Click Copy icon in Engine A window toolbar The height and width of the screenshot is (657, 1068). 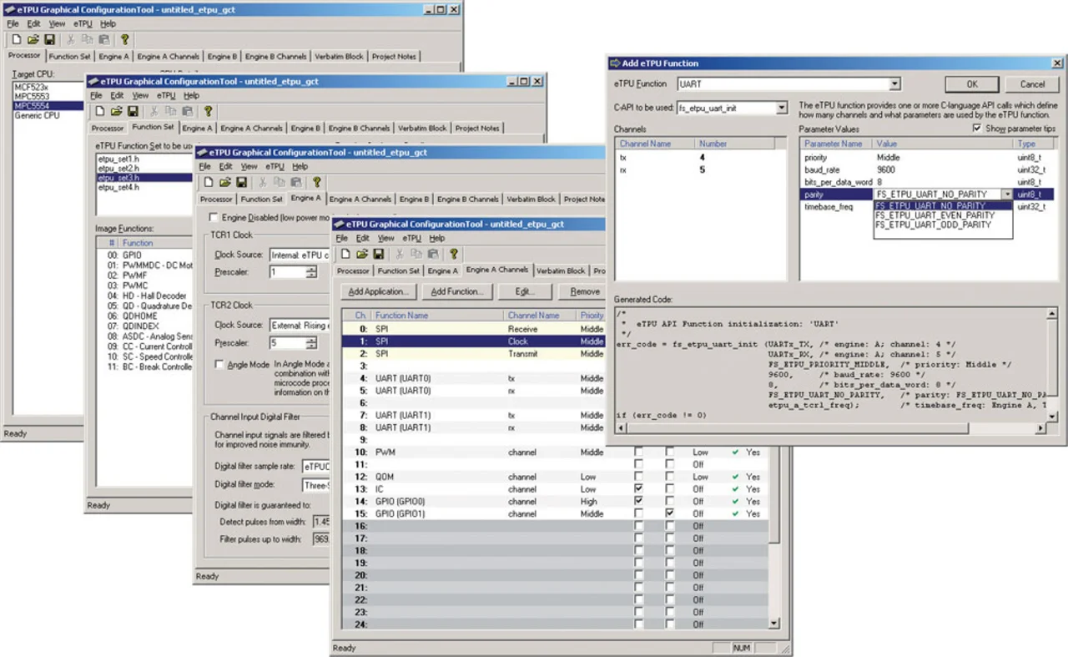point(280,182)
